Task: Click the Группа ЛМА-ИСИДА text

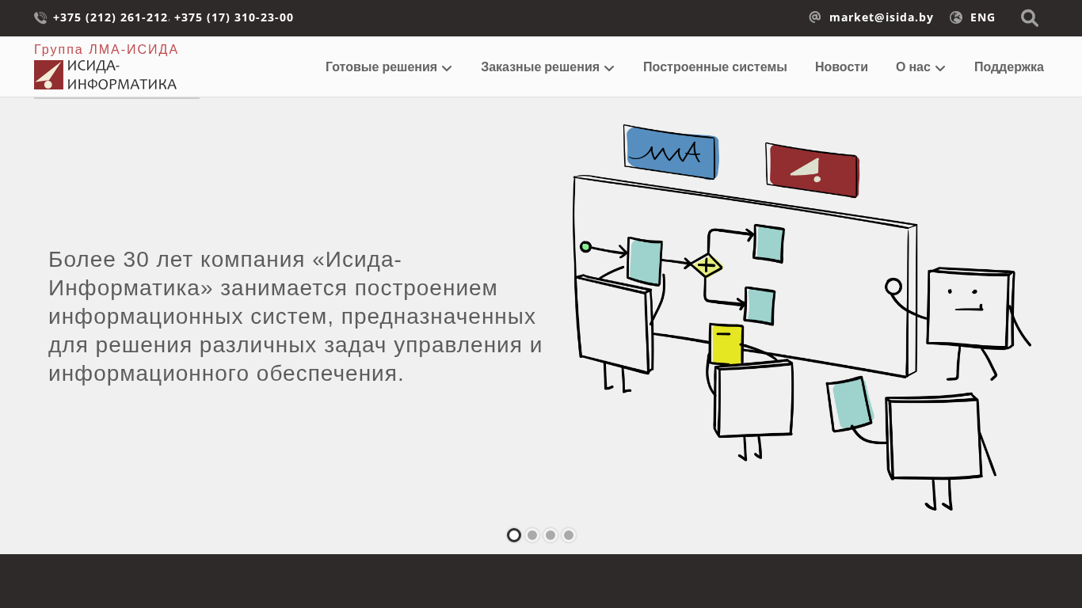Action: (106, 50)
